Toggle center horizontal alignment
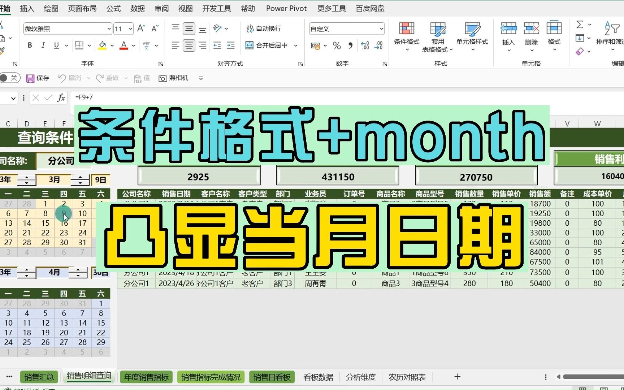 (189, 45)
